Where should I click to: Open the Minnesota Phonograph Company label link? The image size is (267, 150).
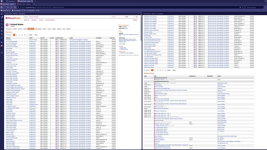coord(79,39)
